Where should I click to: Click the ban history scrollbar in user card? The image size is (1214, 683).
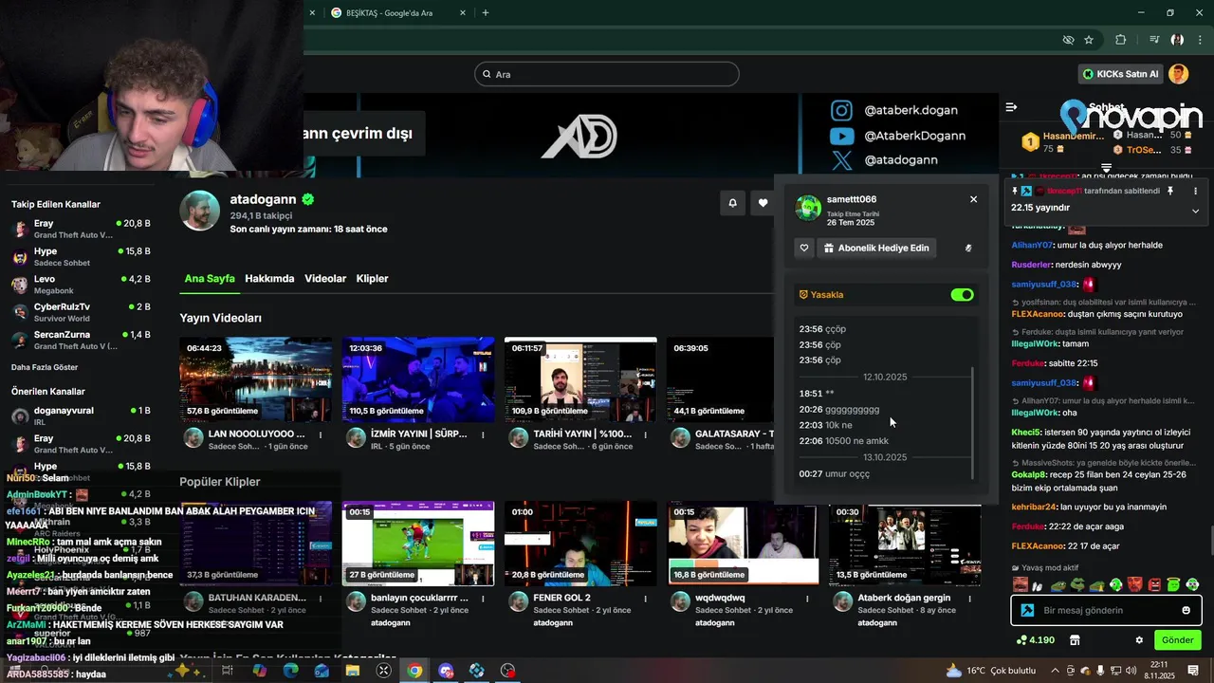click(x=973, y=423)
